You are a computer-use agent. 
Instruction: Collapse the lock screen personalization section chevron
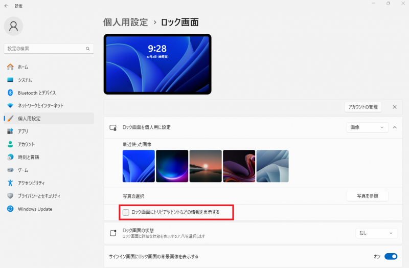[x=395, y=127]
